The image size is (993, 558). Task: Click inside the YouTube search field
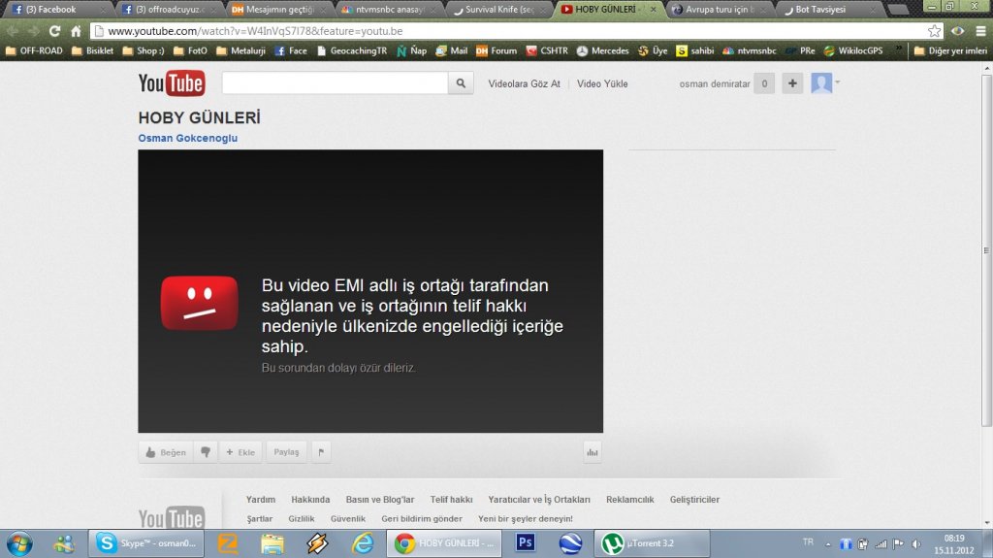point(335,83)
